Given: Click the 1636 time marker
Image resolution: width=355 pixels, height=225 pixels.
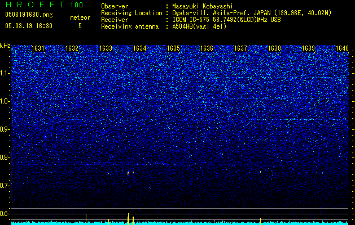Looking at the screenshot, I should pyautogui.click(x=207, y=48).
